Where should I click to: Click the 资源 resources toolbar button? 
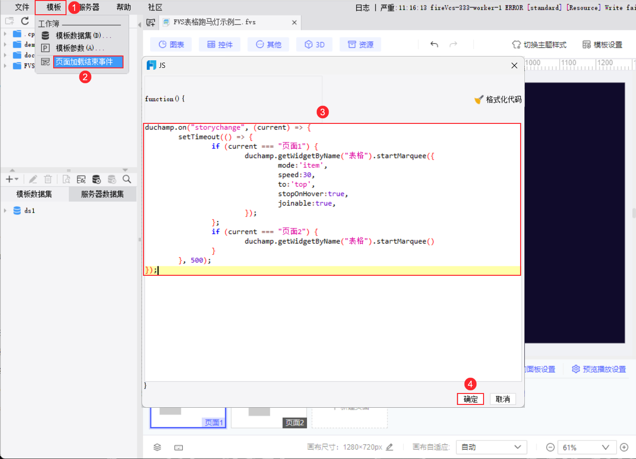361,45
